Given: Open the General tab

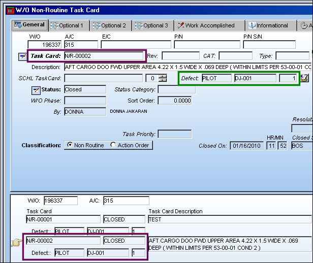Looking at the screenshot, I should (x=29, y=25).
